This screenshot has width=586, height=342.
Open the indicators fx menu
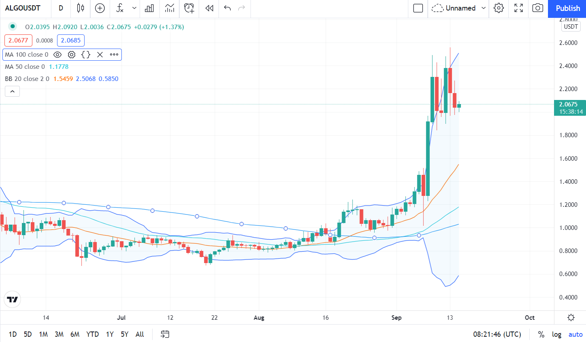(120, 8)
